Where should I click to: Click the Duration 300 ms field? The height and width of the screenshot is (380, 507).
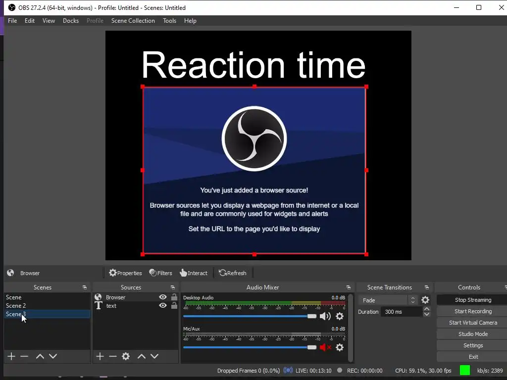click(402, 312)
